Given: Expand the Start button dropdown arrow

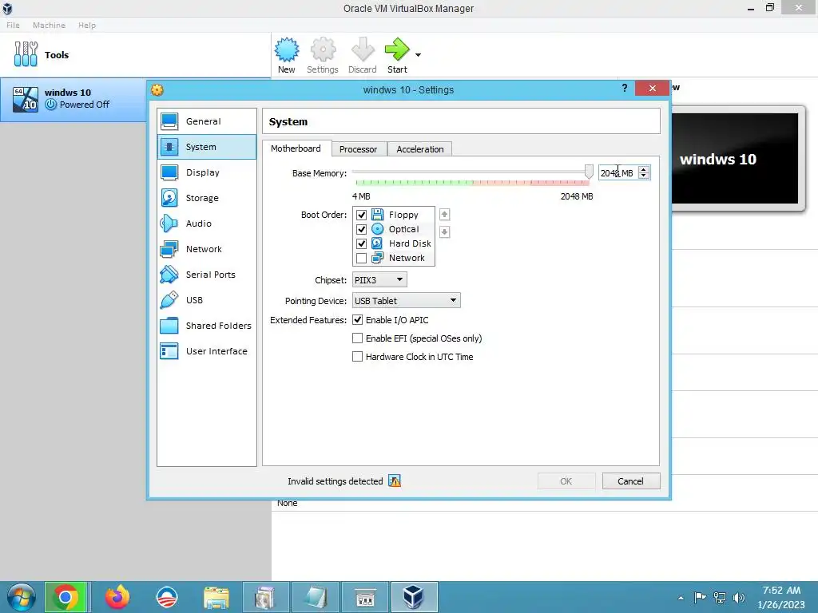Looking at the screenshot, I should click(x=418, y=55).
